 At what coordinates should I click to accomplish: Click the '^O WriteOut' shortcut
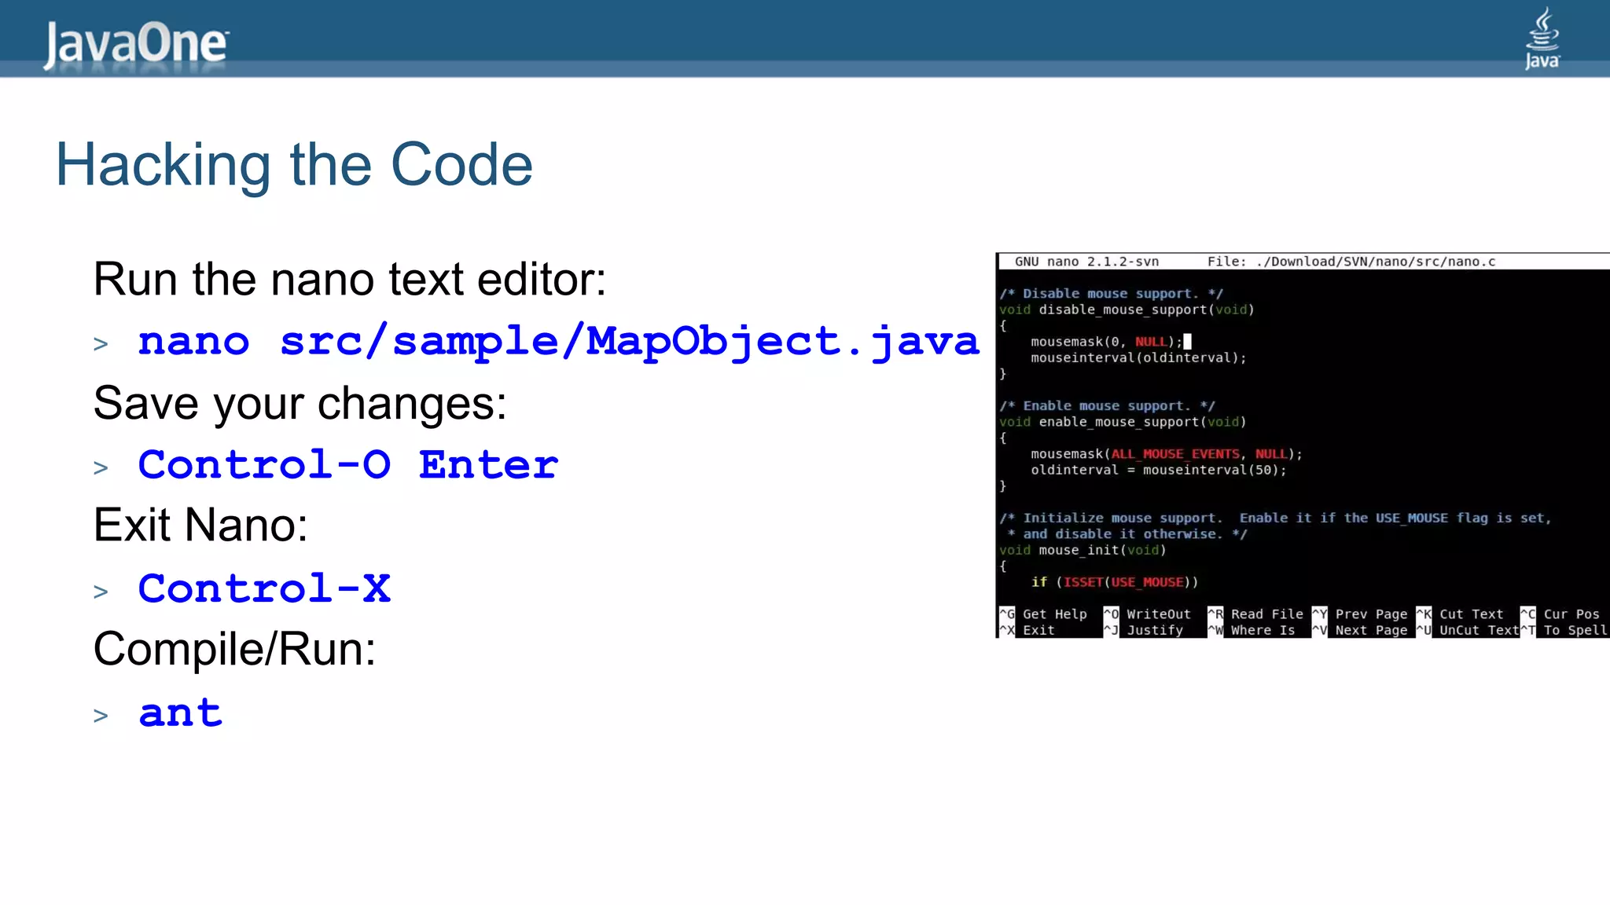tap(1148, 614)
